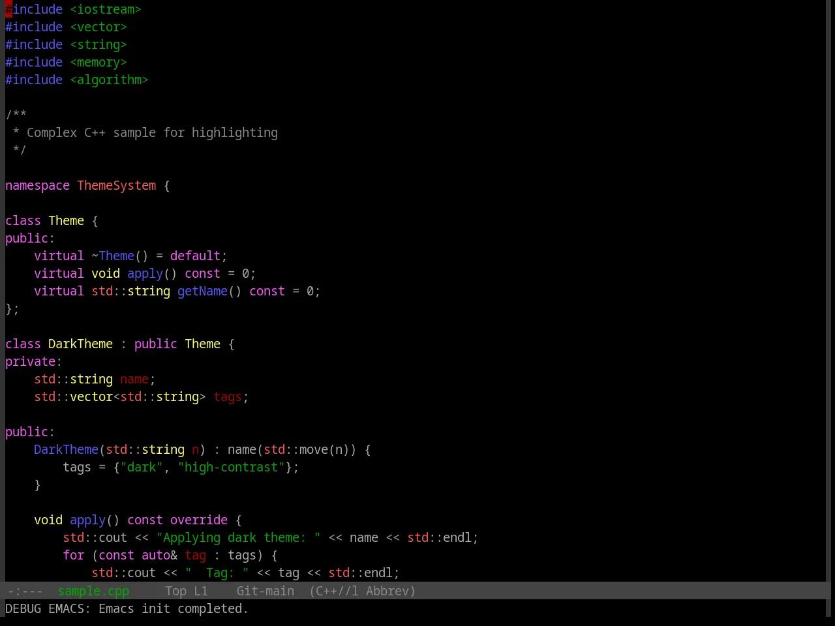
Task: Click the namespace keyword
Action: pyautogui.click(x=37, y=185)
